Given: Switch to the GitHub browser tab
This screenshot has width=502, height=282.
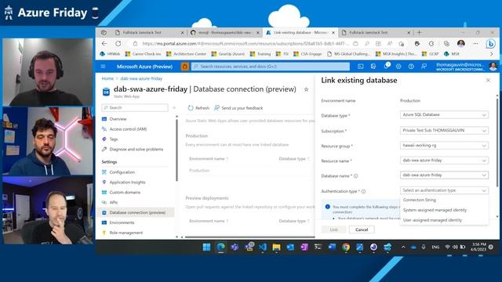Looking at the screenshot, I should pos(224,33).
